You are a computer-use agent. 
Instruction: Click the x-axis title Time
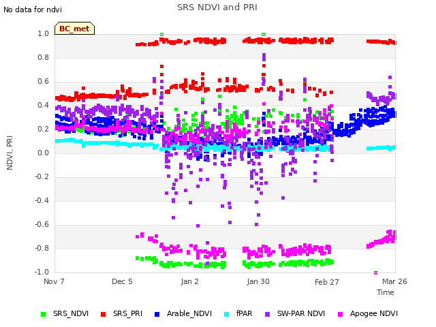point(386,292)
